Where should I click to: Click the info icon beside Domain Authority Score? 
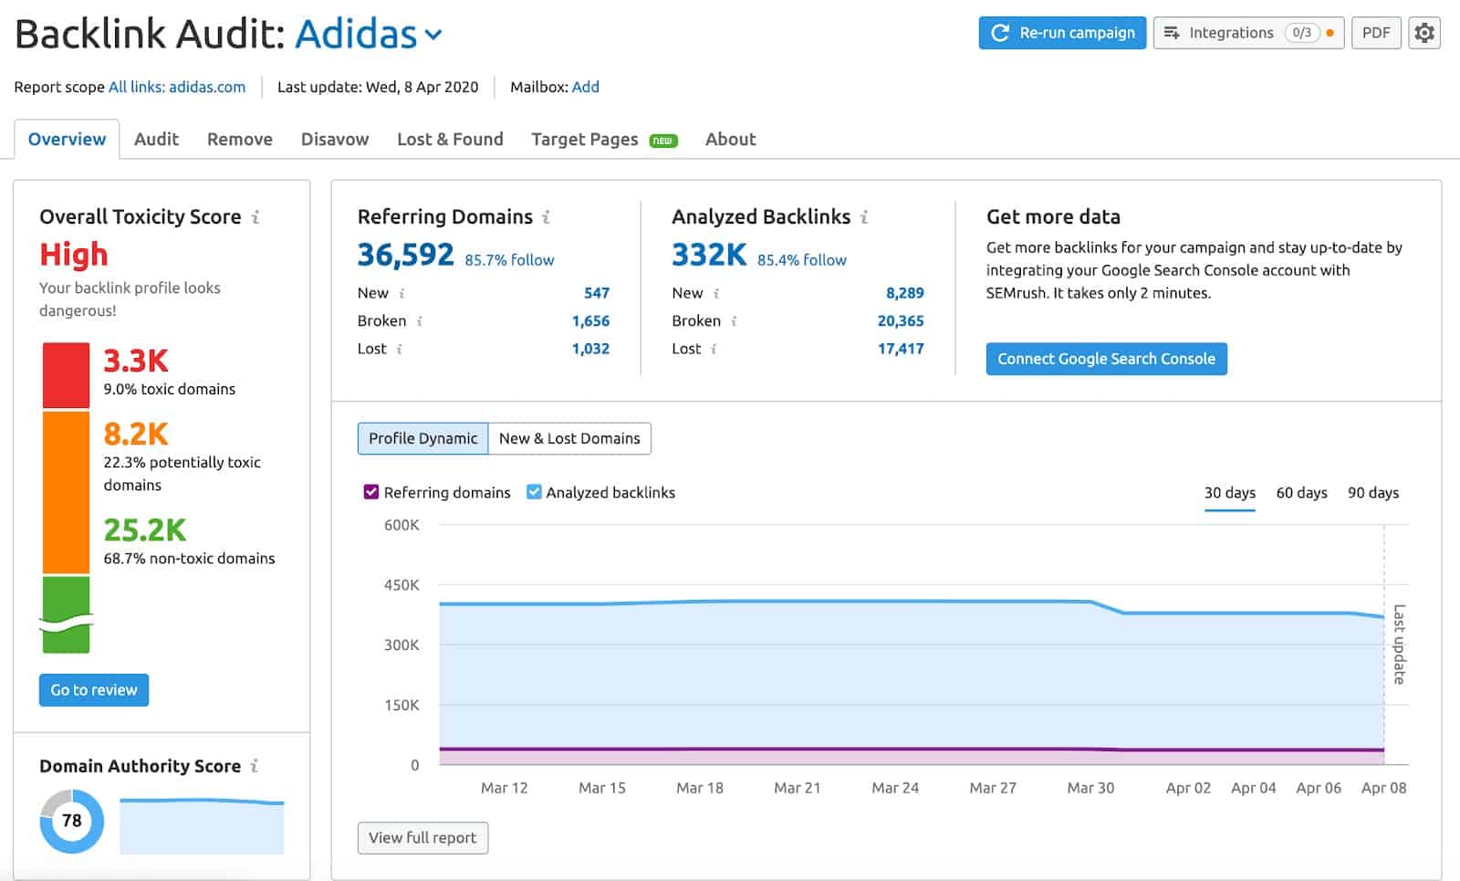[x=255, y=766]
